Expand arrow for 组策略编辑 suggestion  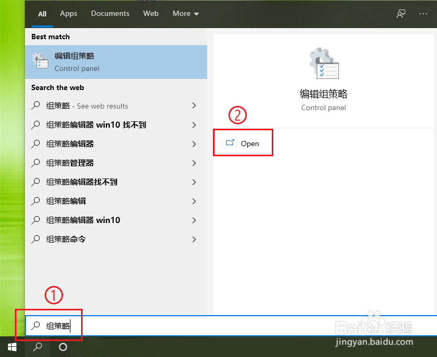coord(194,201)
